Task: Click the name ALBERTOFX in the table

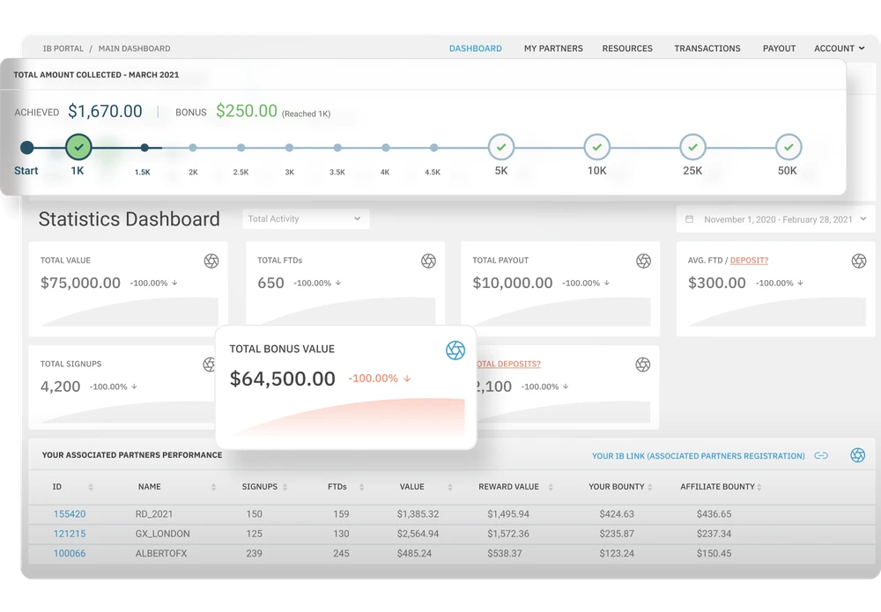Action: point(160,553)
